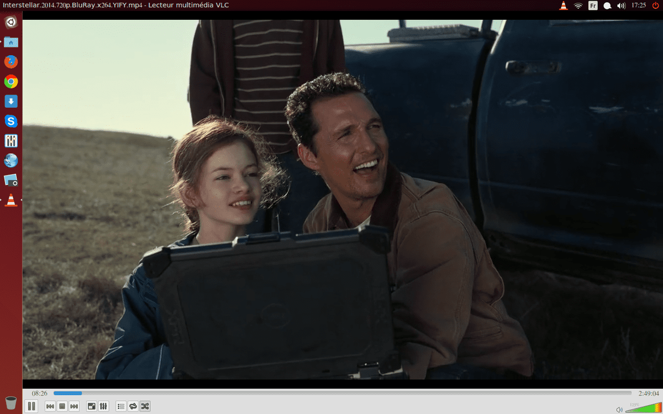
Task: Open the clock menu showing 17:25
Action: (639, 6)
